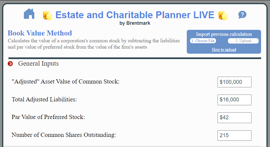Click the 'Total Adjusted Liabilities' label
Screen dimensions: 270x147
click(x=44, y=100)
